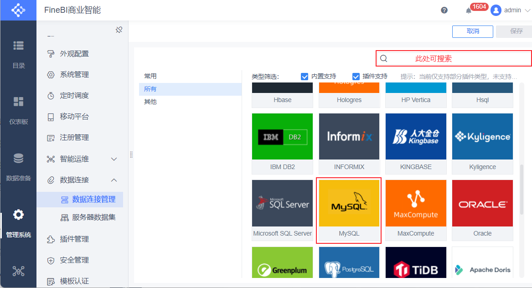Select the Apache Doris database tile
The height and width of the screenshot is (288, 532).
482,262
